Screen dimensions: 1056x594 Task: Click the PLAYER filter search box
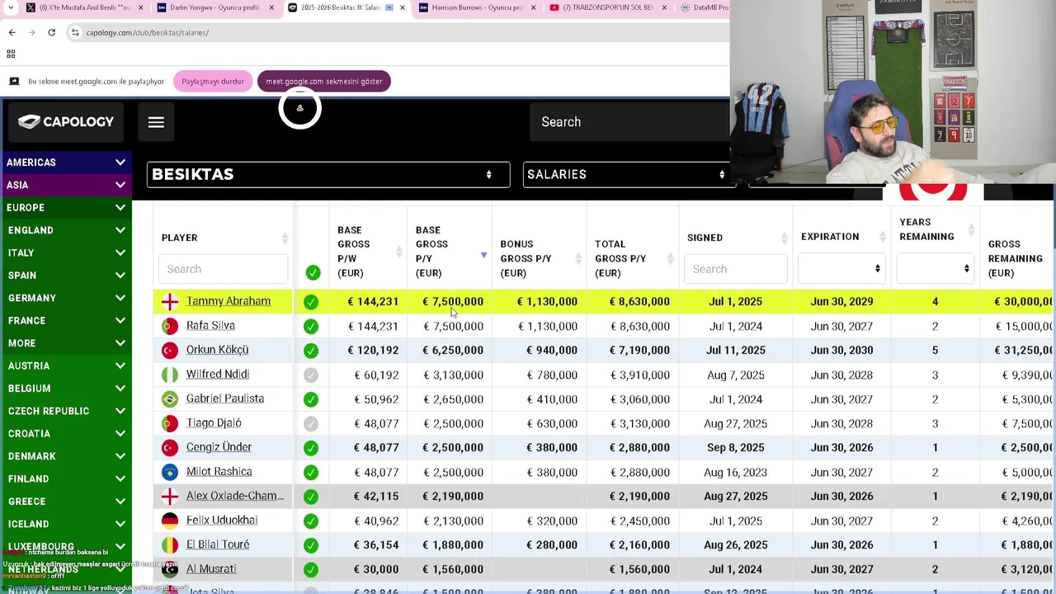[x=223, y=269]
